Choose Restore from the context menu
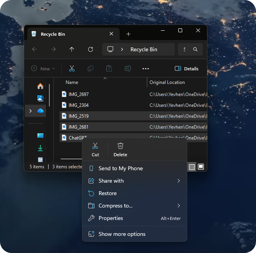The height and width of the screenshot is (253, 256). coord(108,193)
